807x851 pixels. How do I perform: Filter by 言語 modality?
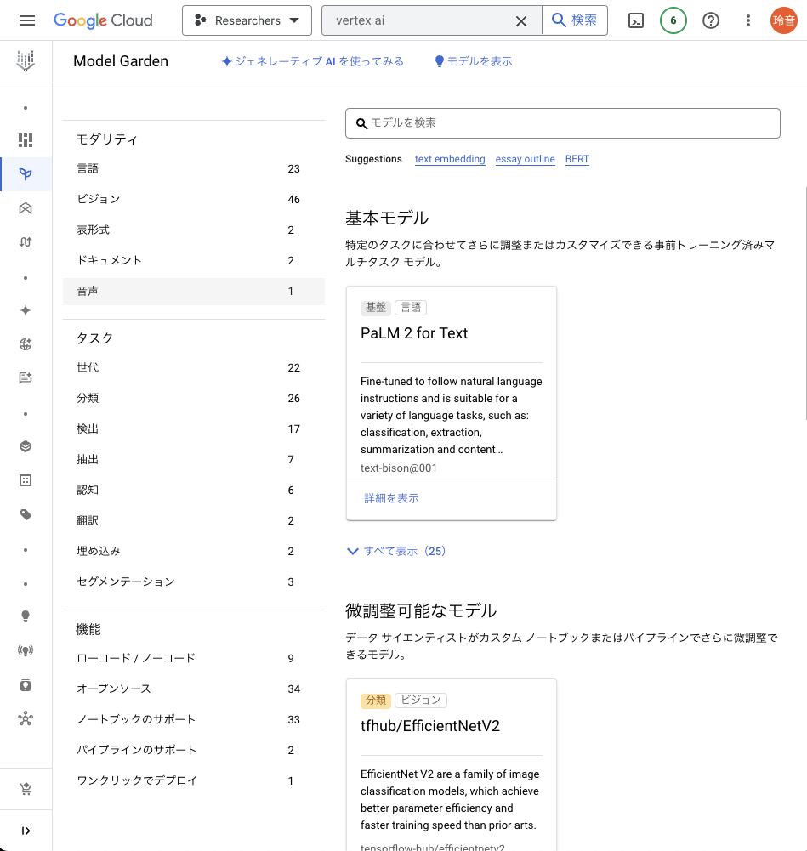pos(194,169)
